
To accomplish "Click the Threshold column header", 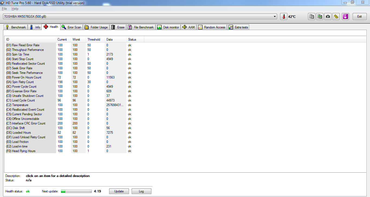I will point(95,40).
